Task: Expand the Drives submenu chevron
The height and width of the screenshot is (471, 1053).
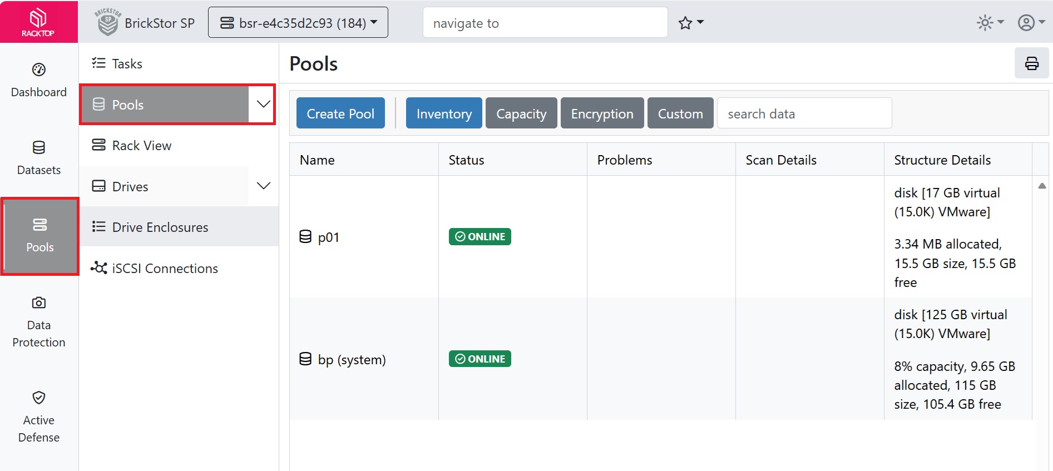Action: pyautogui.click(x=263, y=186)
